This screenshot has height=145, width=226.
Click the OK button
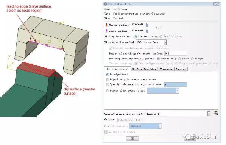(x=132, y=139)
